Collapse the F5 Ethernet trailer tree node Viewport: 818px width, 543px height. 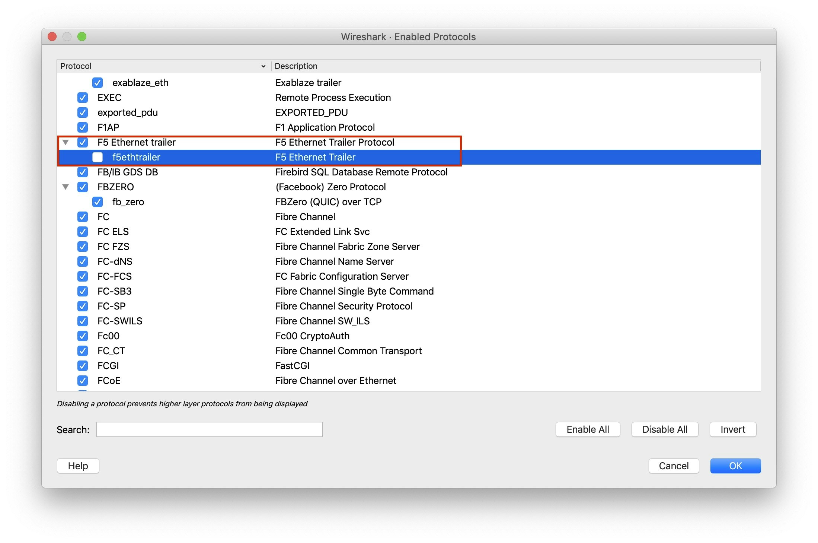coord(66,142)
